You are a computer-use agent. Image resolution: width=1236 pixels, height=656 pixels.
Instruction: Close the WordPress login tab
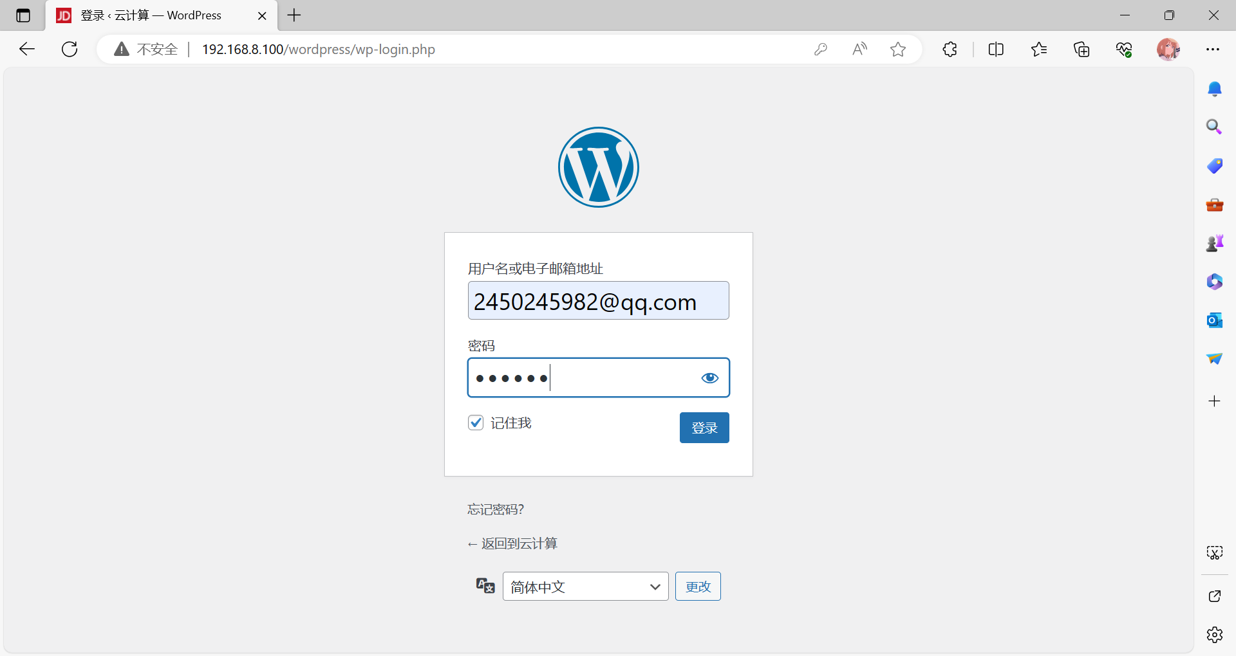click(x=262, y=15)
